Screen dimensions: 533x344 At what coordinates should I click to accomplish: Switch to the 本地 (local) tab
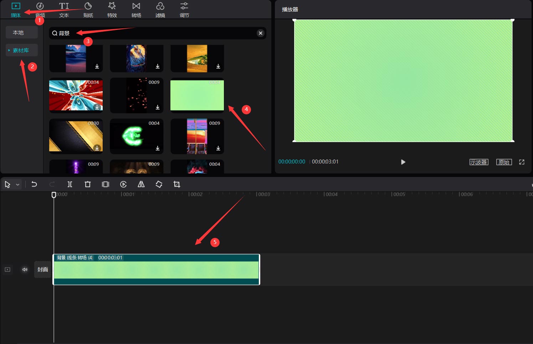(x=21, y=32)
